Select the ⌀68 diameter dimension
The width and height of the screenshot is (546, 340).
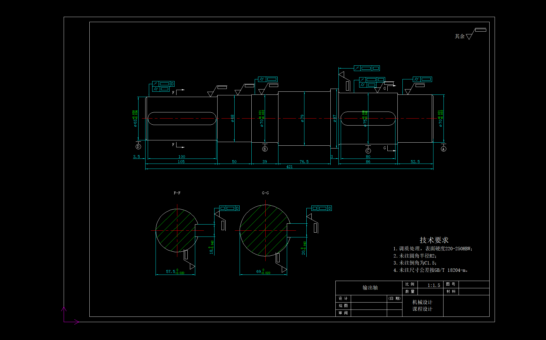(x=232, y=118)
